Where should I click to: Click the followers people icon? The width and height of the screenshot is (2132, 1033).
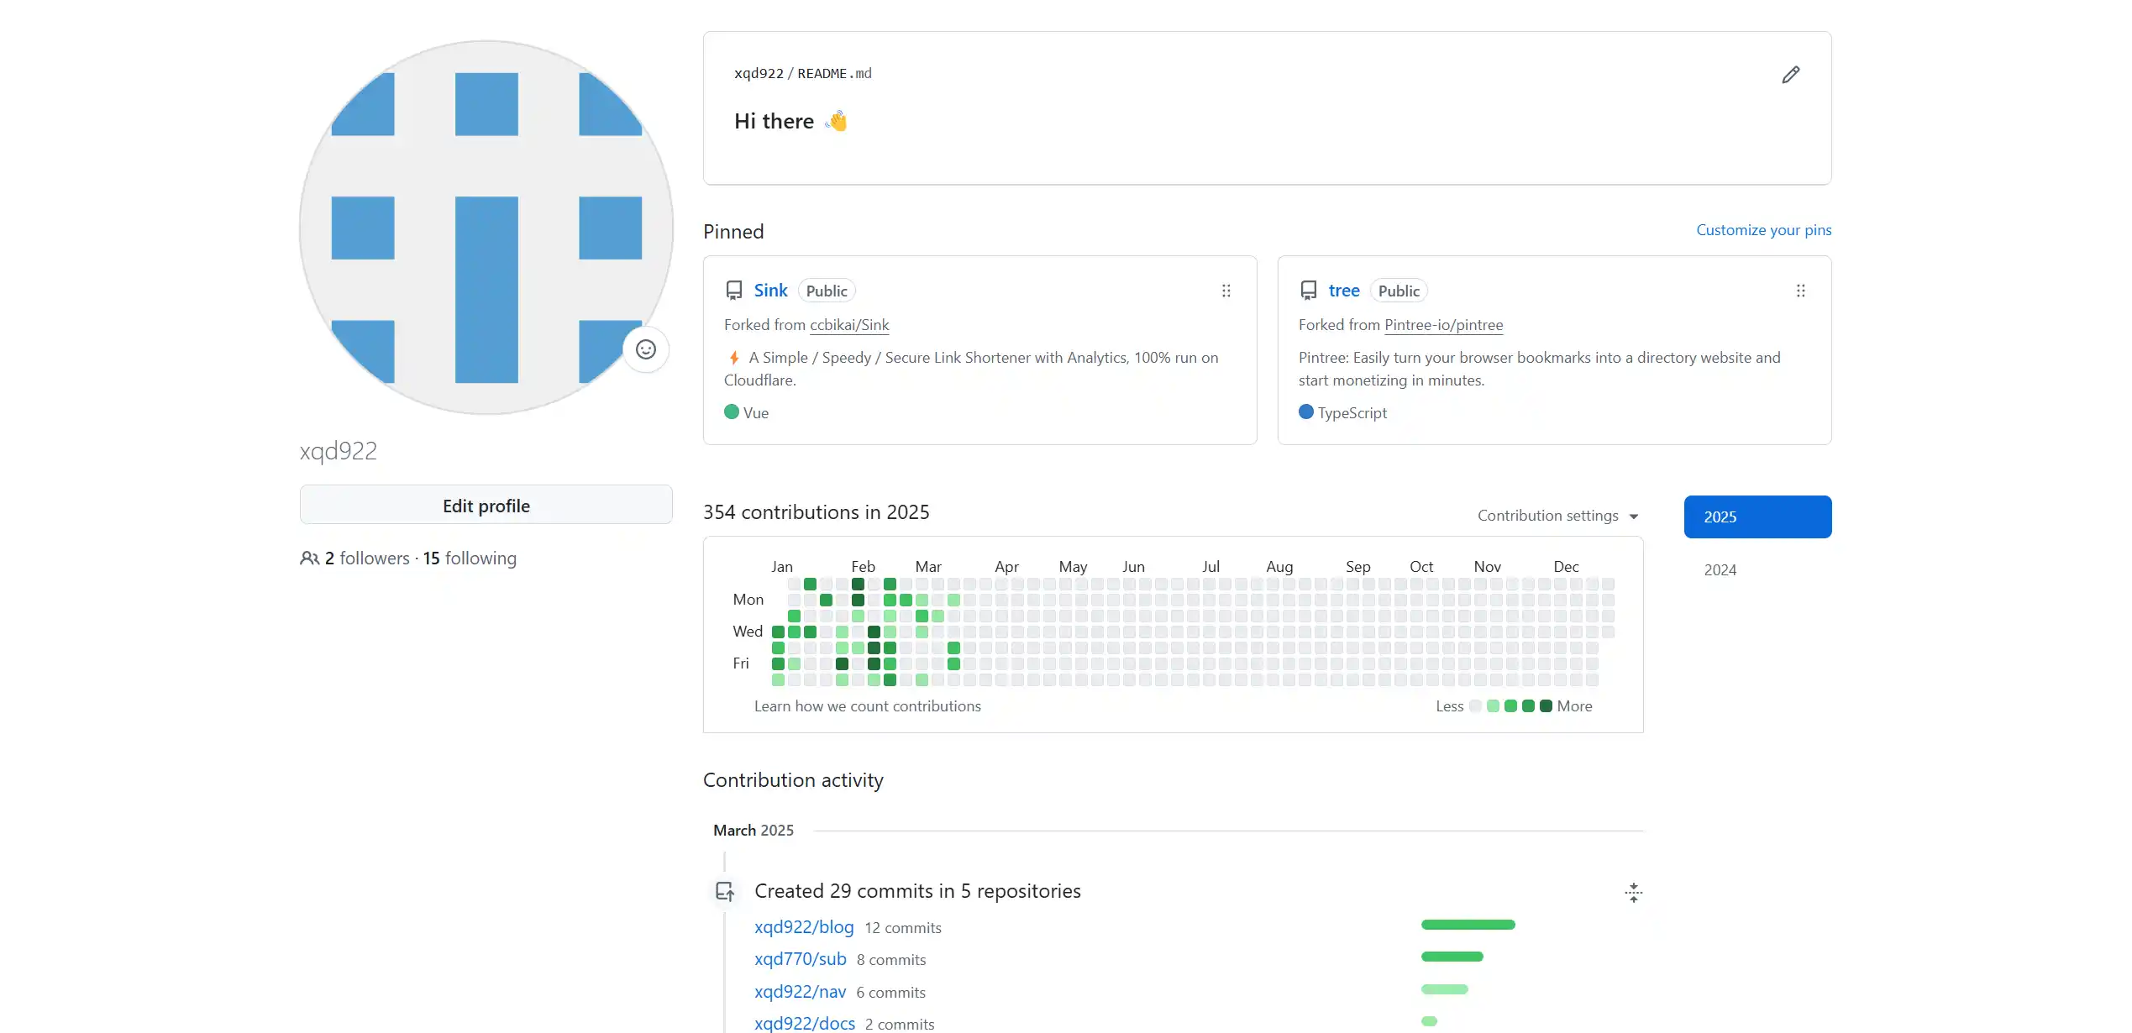pyautogui.click(x=309, y=558)
